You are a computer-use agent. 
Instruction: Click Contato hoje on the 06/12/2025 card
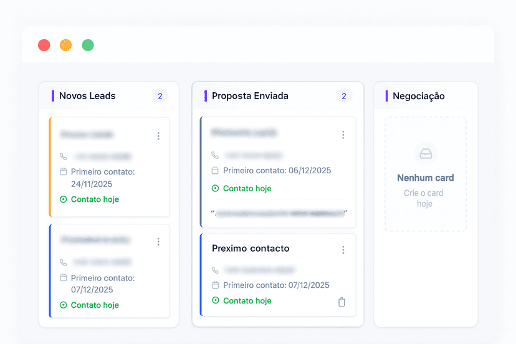coord(247,188)
